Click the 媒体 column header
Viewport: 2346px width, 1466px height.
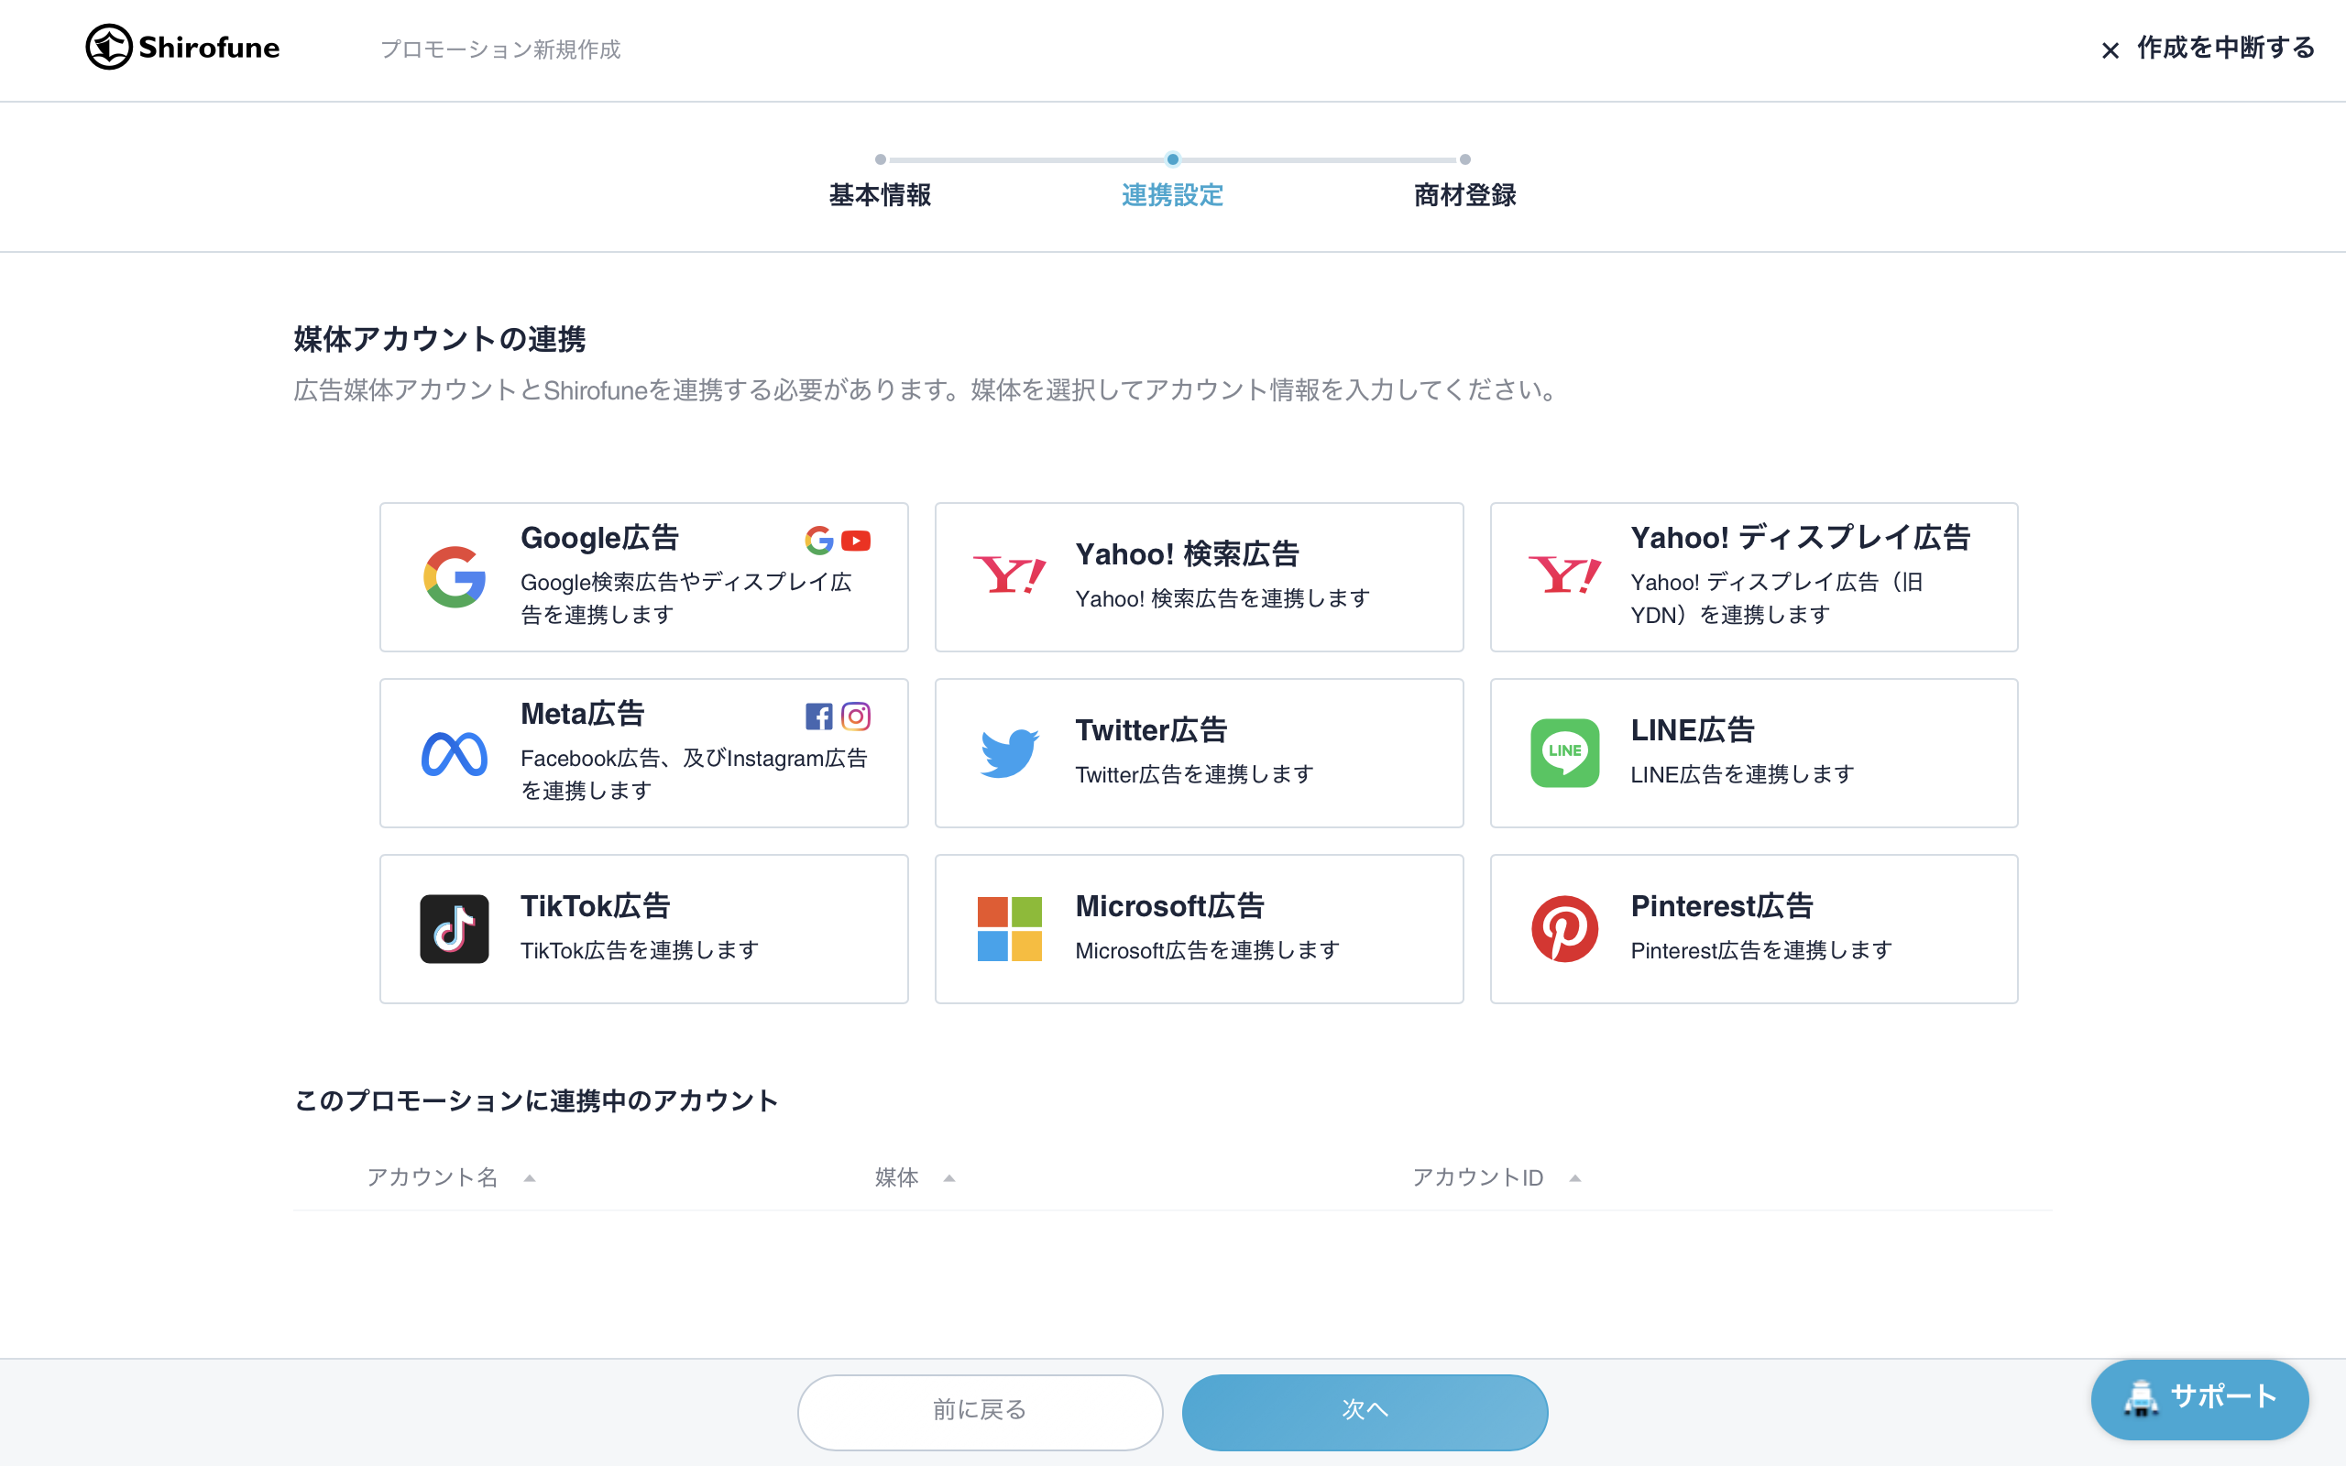(897, 1177)
